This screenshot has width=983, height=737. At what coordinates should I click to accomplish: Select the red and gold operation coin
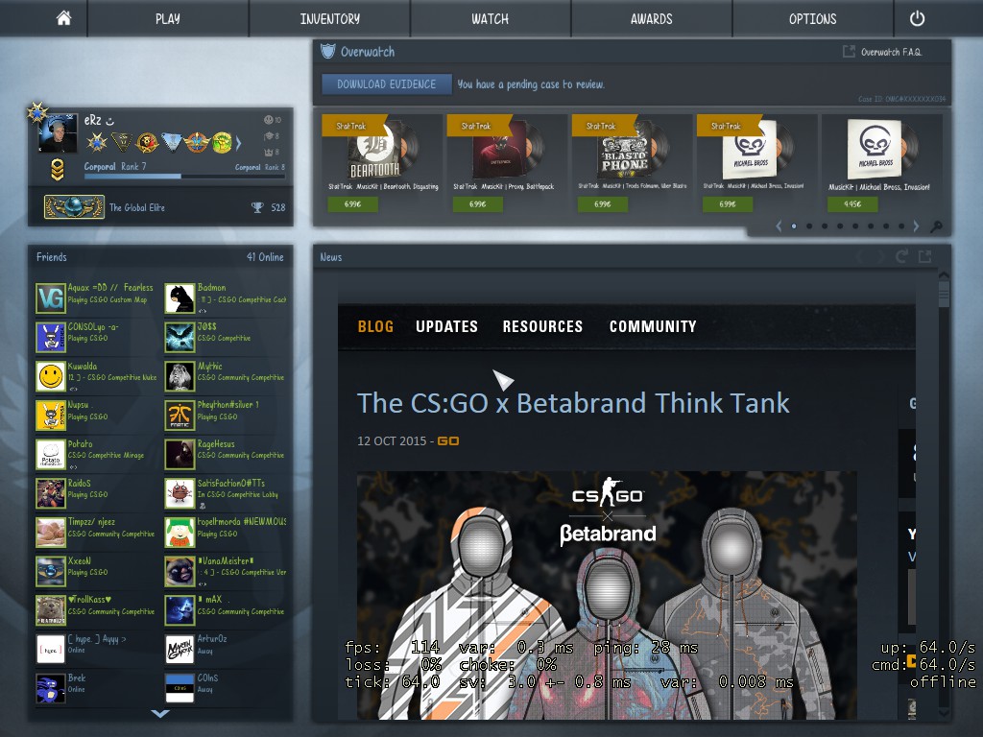tap(147, 142)
